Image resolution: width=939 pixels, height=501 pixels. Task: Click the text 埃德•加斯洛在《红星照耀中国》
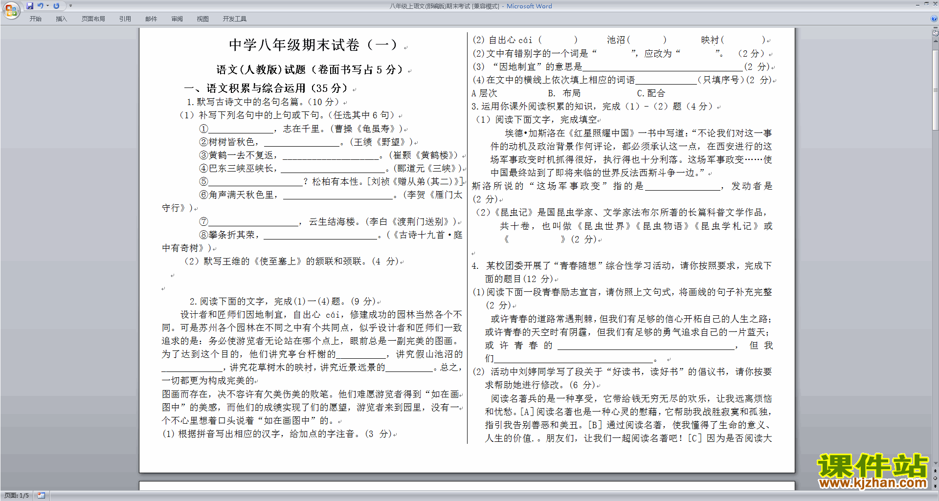click(x=570, y=133)
